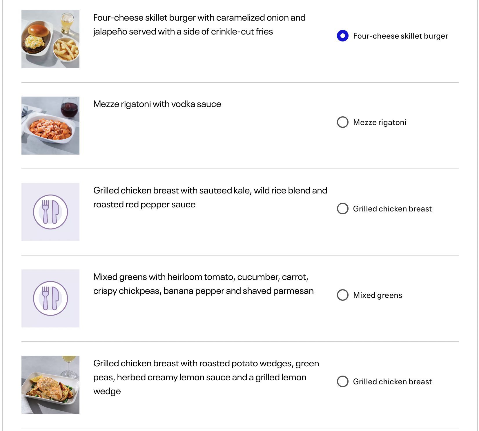479x431 pixels.
Task: Click the "Mezze rigatoni" option label text
Action: pyautogui.click(x=380, y=122)
